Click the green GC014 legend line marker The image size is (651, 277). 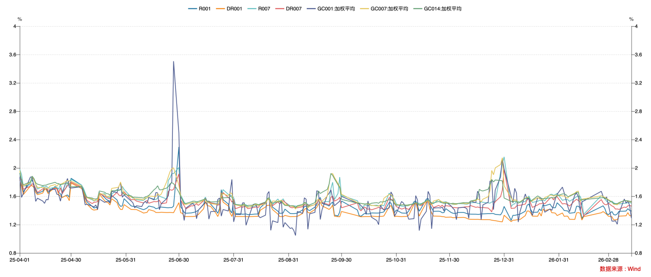(419, 9)
